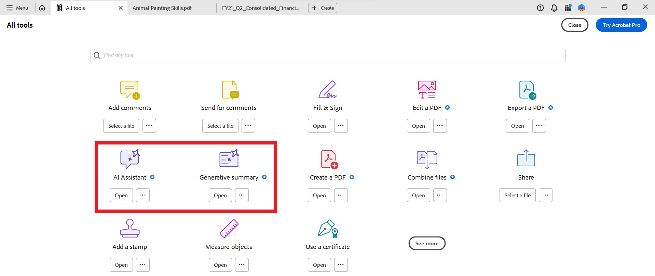
Task: Click the Create new tab button
Action: 323,8
